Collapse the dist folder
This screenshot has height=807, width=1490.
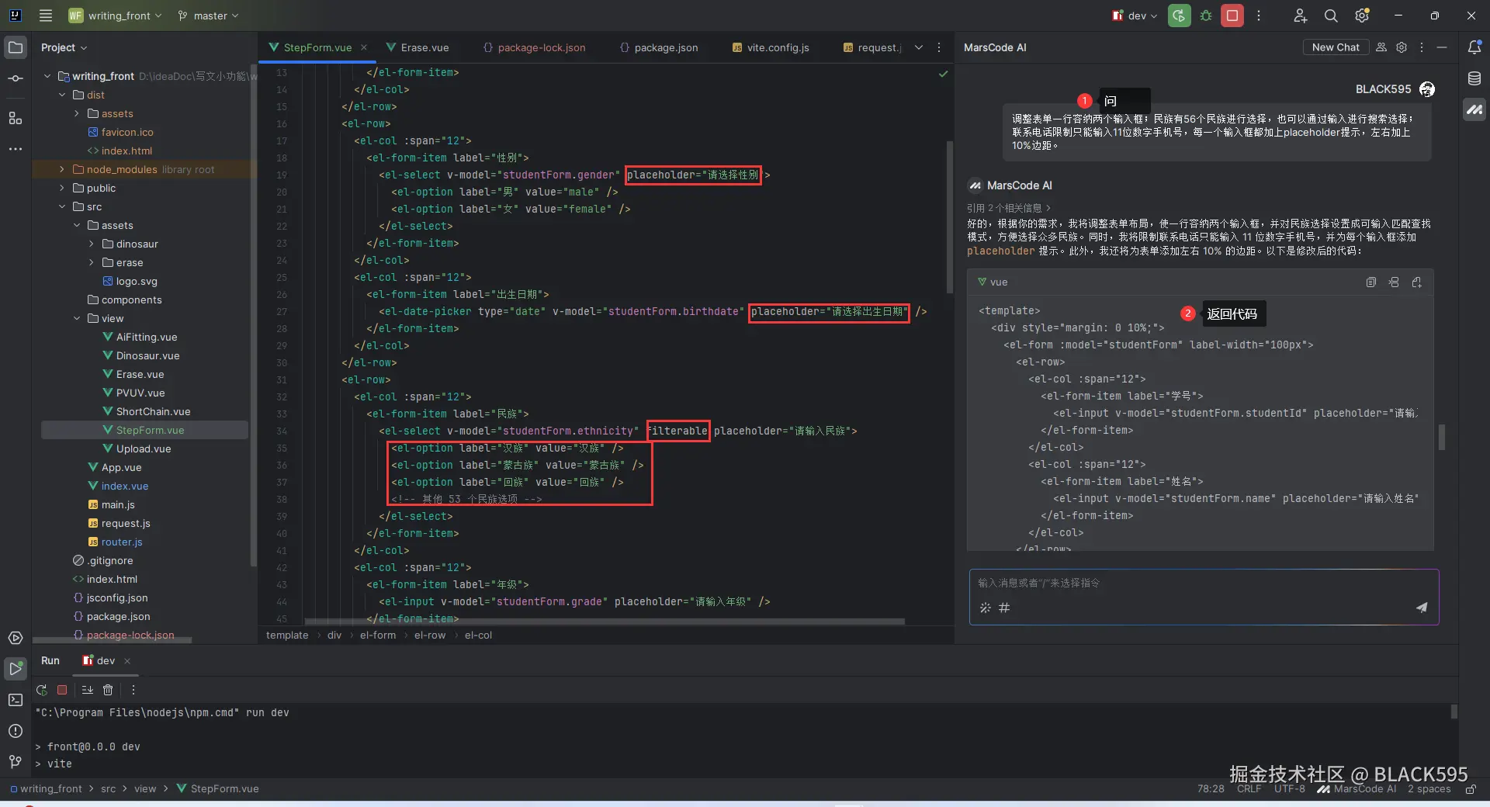coord(62,95)
